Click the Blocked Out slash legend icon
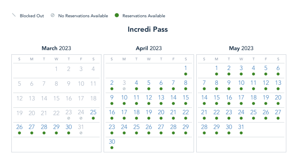The image size is (306, 160). (x=14, y=15)
